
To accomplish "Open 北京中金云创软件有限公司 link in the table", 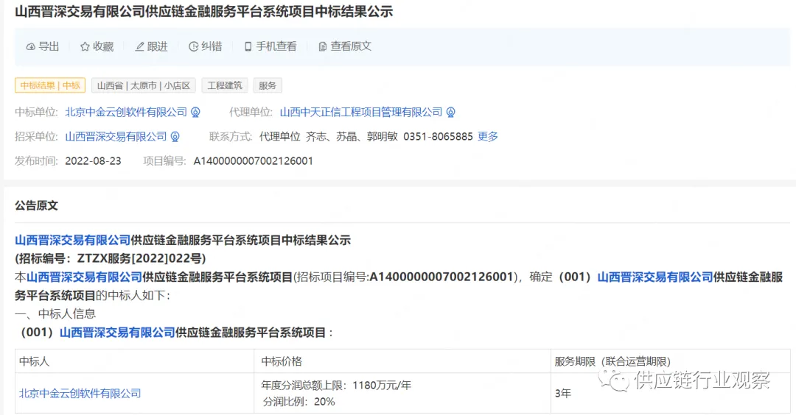I will coord(80,394).
